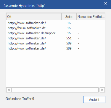Sort by the Ort column header
This screenshot has height=108, width=111.
[34, 17]
